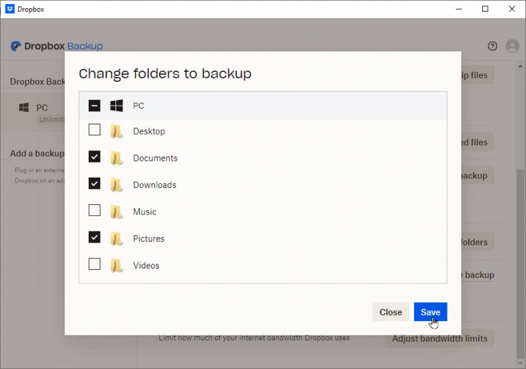Click the Windows logo icon beside PC
The width and height of the screenshot is (526, 369).
coord(116,106)
